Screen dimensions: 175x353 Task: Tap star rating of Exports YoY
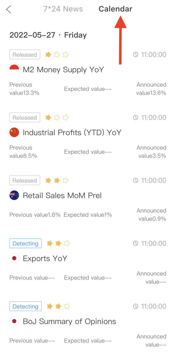coord(59,243)
